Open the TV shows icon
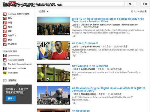150x112 pixels. (x=5, y=36)
